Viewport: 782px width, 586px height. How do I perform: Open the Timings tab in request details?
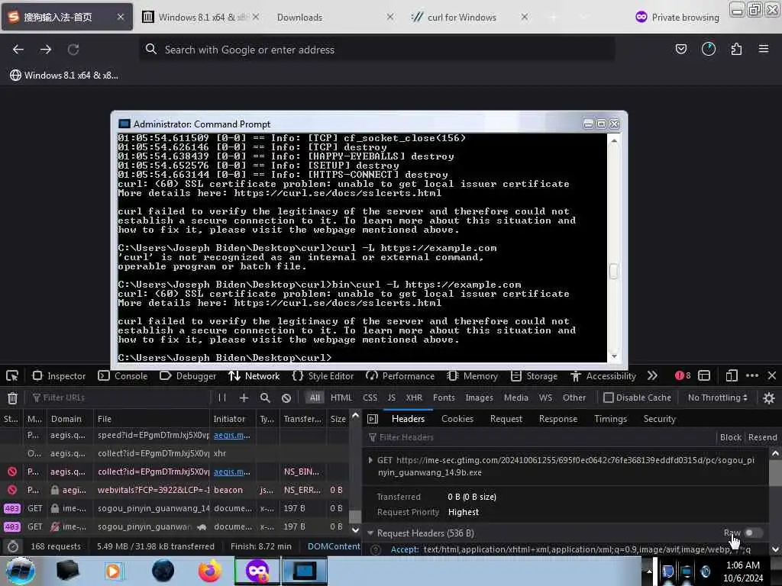coord(610,419)
